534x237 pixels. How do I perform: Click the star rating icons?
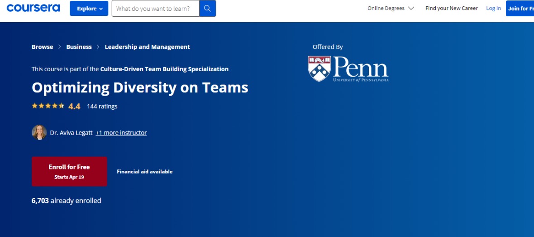tap(48, 106)
